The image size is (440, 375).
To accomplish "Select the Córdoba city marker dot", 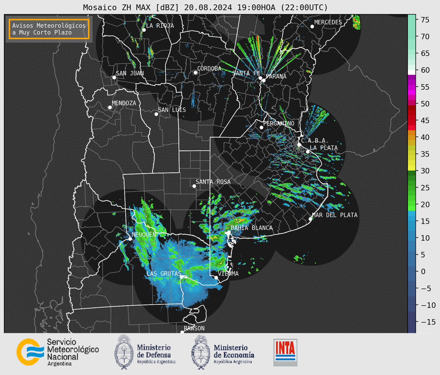I will click(x=195, y=72).
